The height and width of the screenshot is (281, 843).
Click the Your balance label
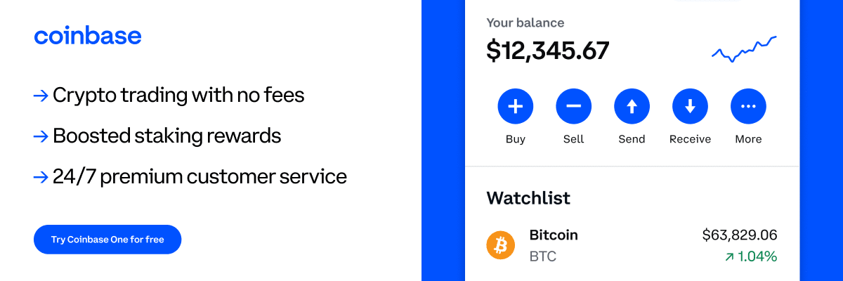525,23
